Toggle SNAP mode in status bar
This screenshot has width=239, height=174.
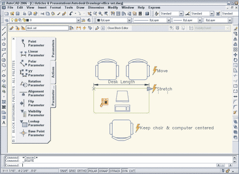tap(63, 171)
